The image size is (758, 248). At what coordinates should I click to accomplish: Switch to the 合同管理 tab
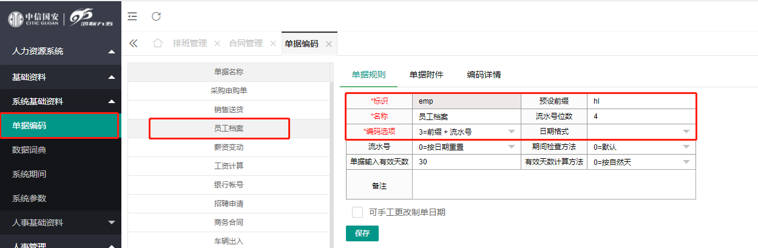point(246,43)
